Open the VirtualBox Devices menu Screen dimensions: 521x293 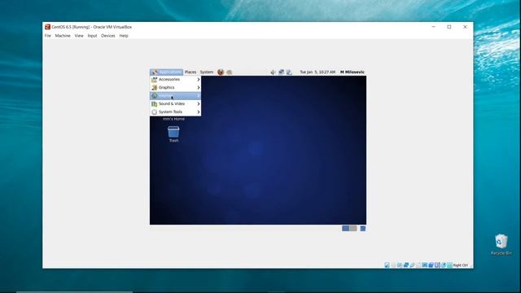point(108,36)
